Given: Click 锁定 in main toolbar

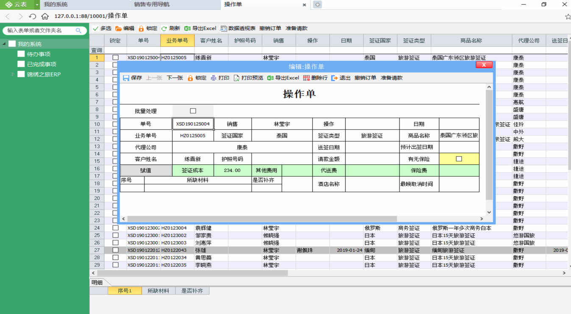Looking at the screenshot, I should tap(148, 28).
